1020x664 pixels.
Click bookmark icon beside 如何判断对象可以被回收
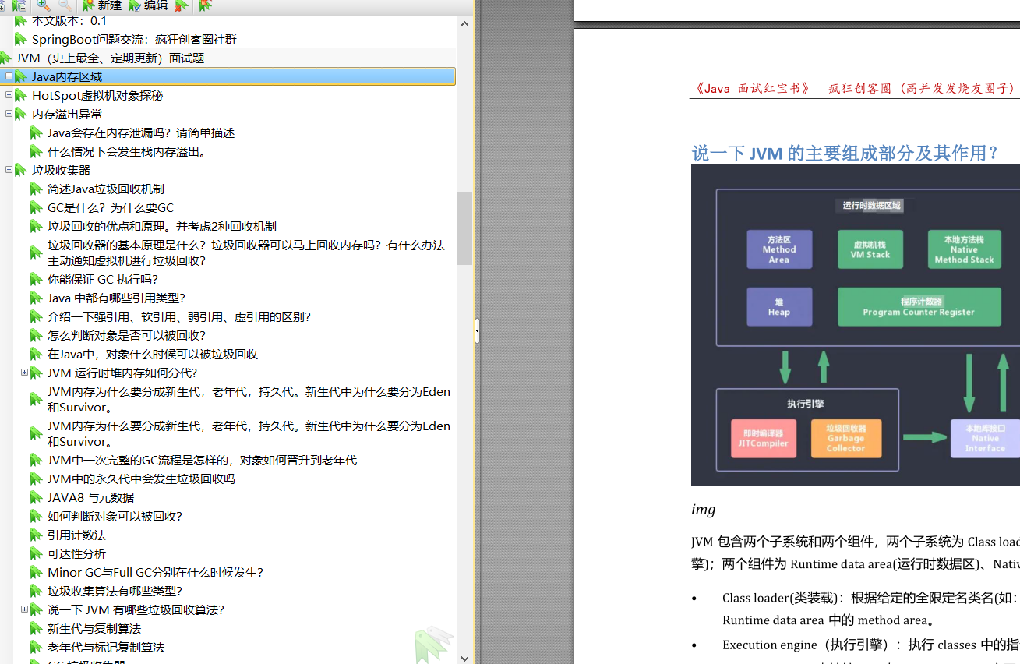[37, 516]
